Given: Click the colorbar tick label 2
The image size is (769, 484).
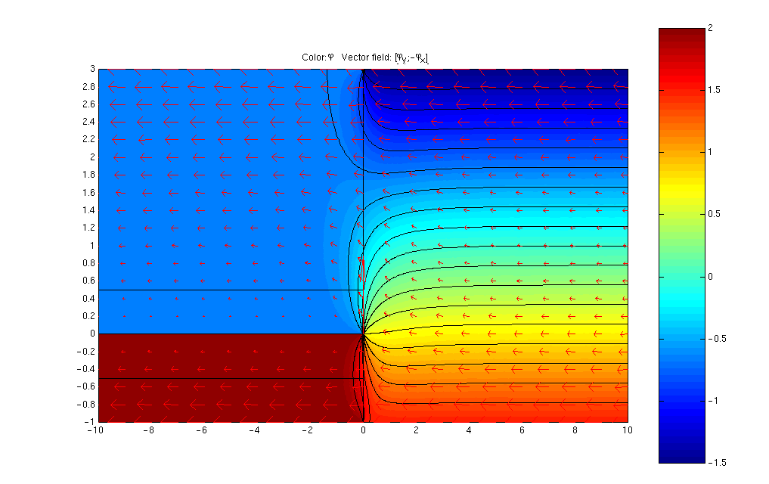Looking at the screenshot, I should pyautogui.click(x=710, y=28).
